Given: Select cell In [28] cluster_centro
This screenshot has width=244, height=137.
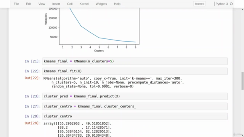Looking at the screenshot, I should tap(135, 116).
